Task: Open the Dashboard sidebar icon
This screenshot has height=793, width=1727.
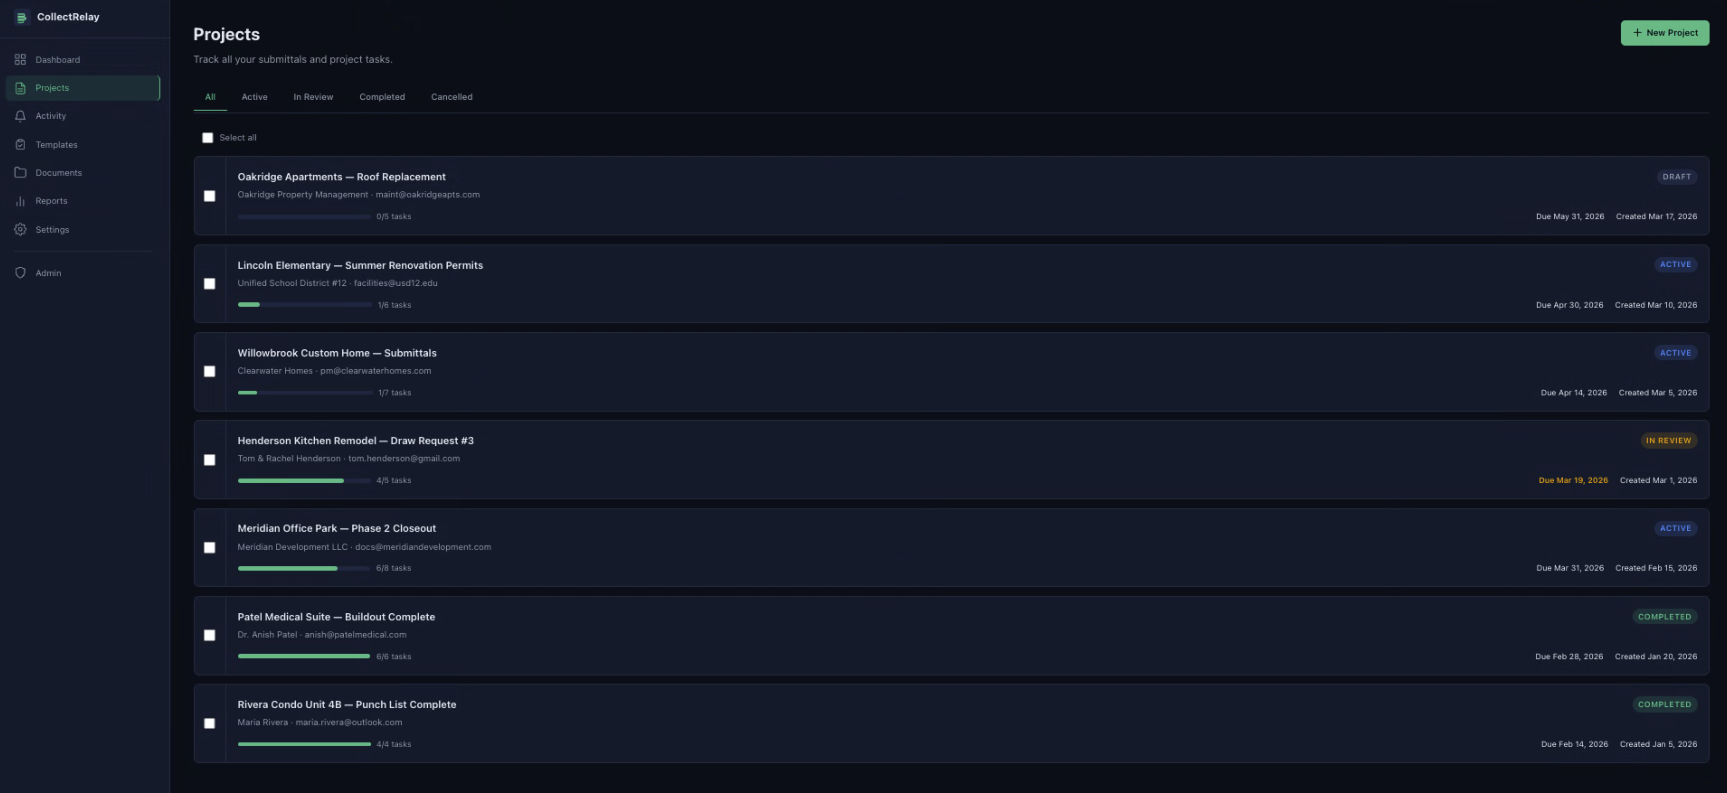Action: [x=20, y=59]
